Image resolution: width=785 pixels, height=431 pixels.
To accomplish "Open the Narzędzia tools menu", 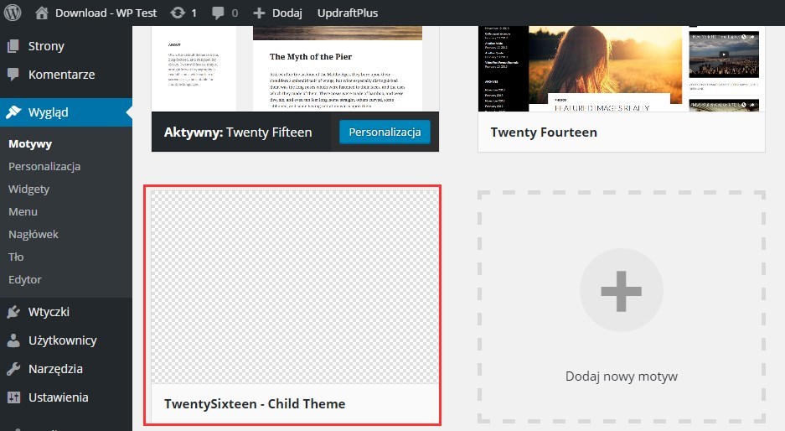I will [x=55, y=369].
